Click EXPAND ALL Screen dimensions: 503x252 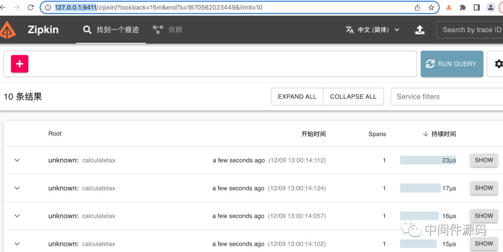tap(297, 96)
